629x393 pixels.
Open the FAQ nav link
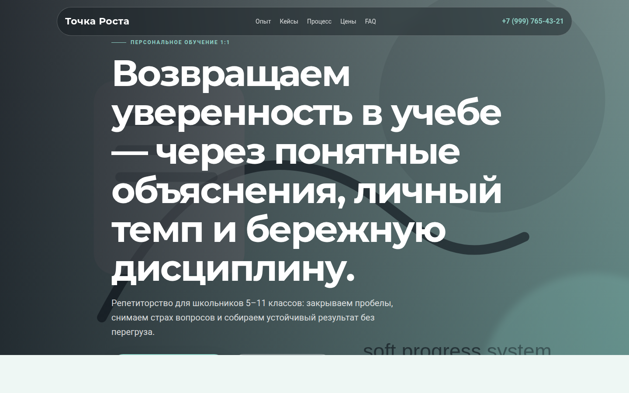[x=370, y=21]
